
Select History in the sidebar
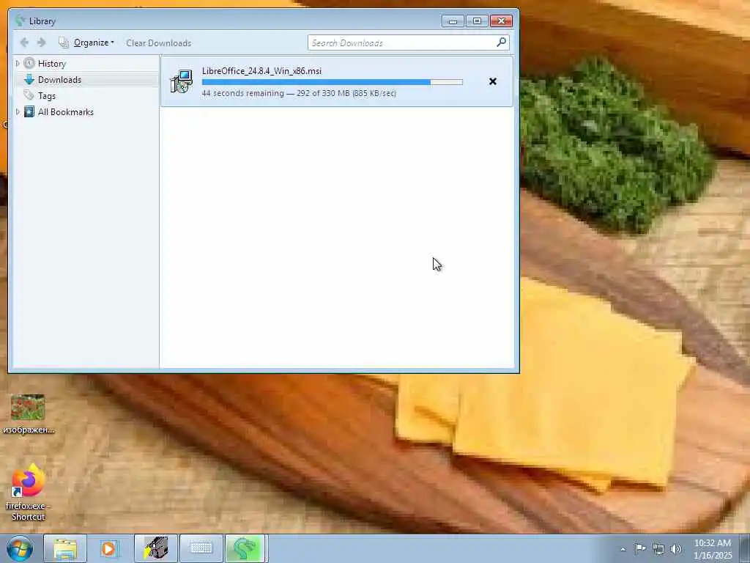point(52,64)
